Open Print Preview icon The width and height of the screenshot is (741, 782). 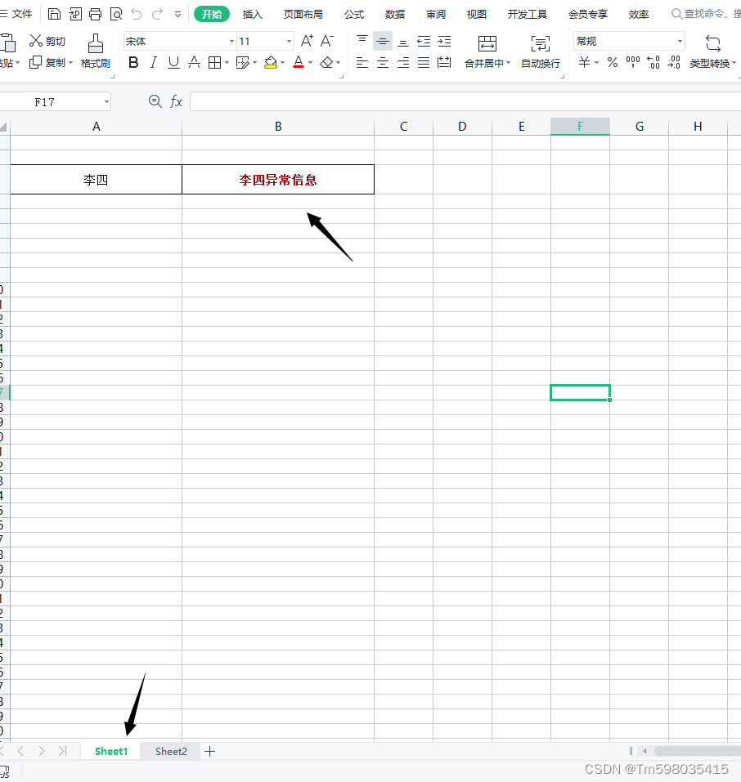[x=116, y=14]
